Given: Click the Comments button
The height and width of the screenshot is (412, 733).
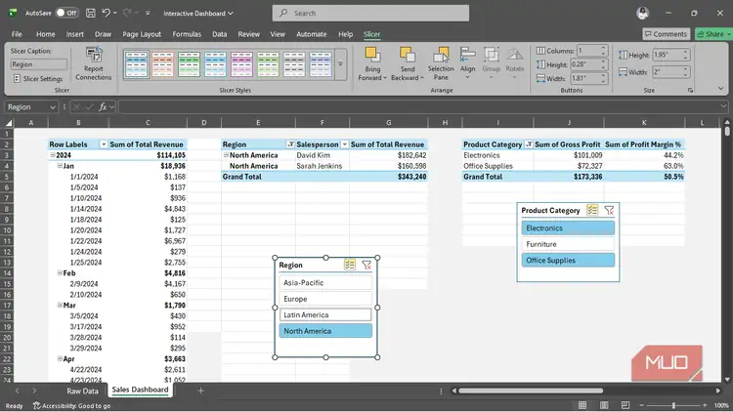Looking at the screenshot, I should coord(666,34).
